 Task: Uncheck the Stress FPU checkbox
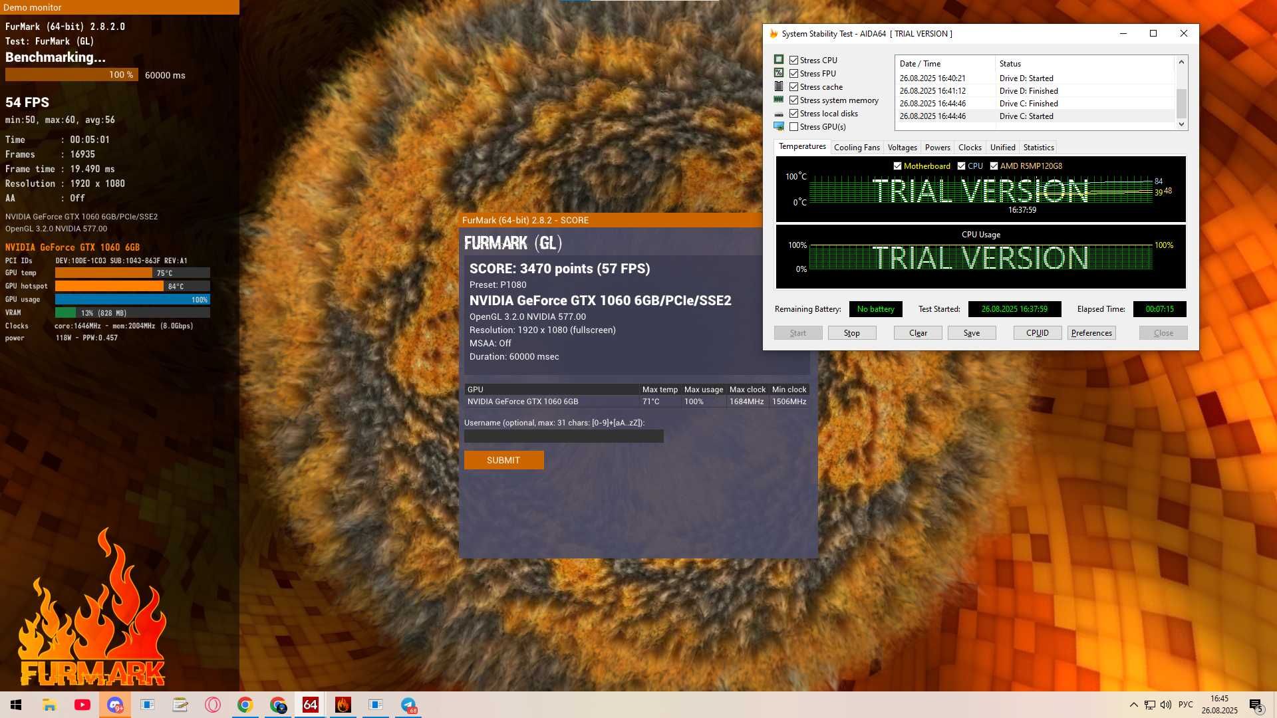793,73
